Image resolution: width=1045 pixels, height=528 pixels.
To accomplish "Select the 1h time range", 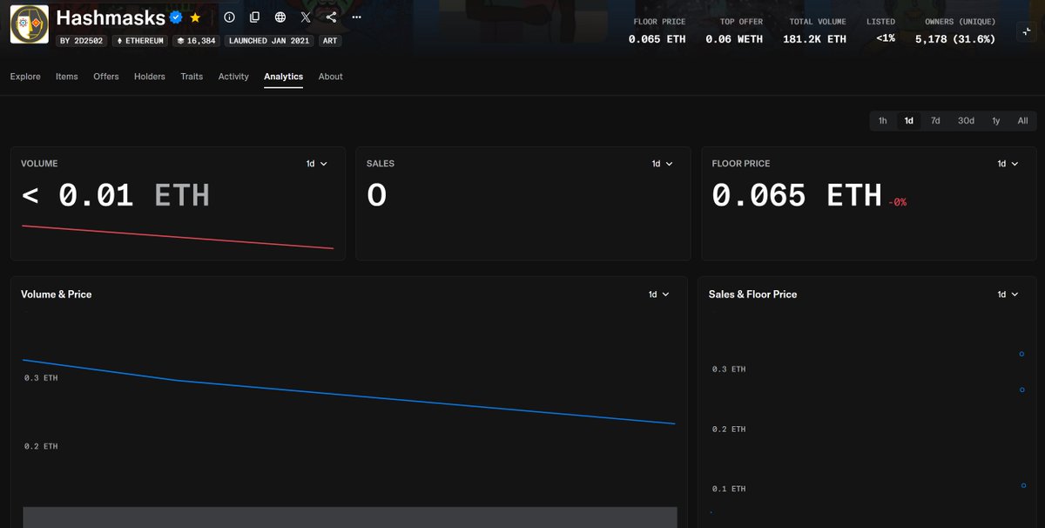I will click(x=883, y=121).
